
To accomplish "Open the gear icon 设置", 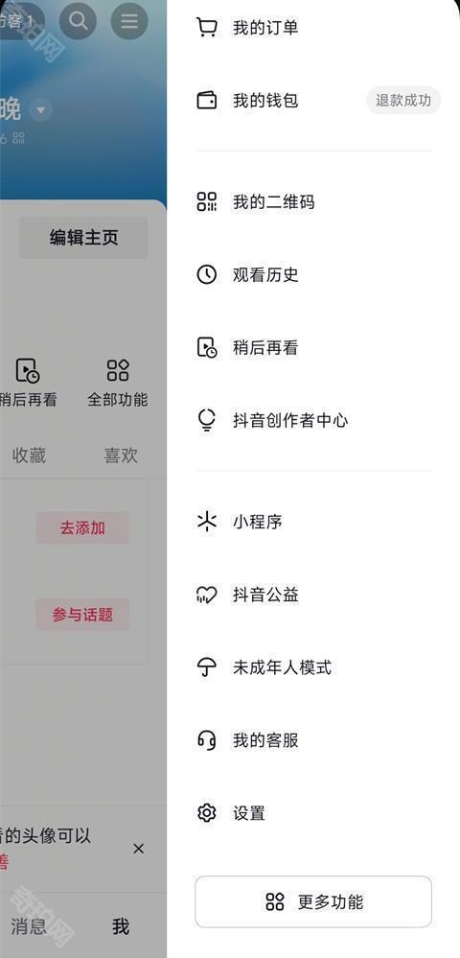I will (206, 813).
